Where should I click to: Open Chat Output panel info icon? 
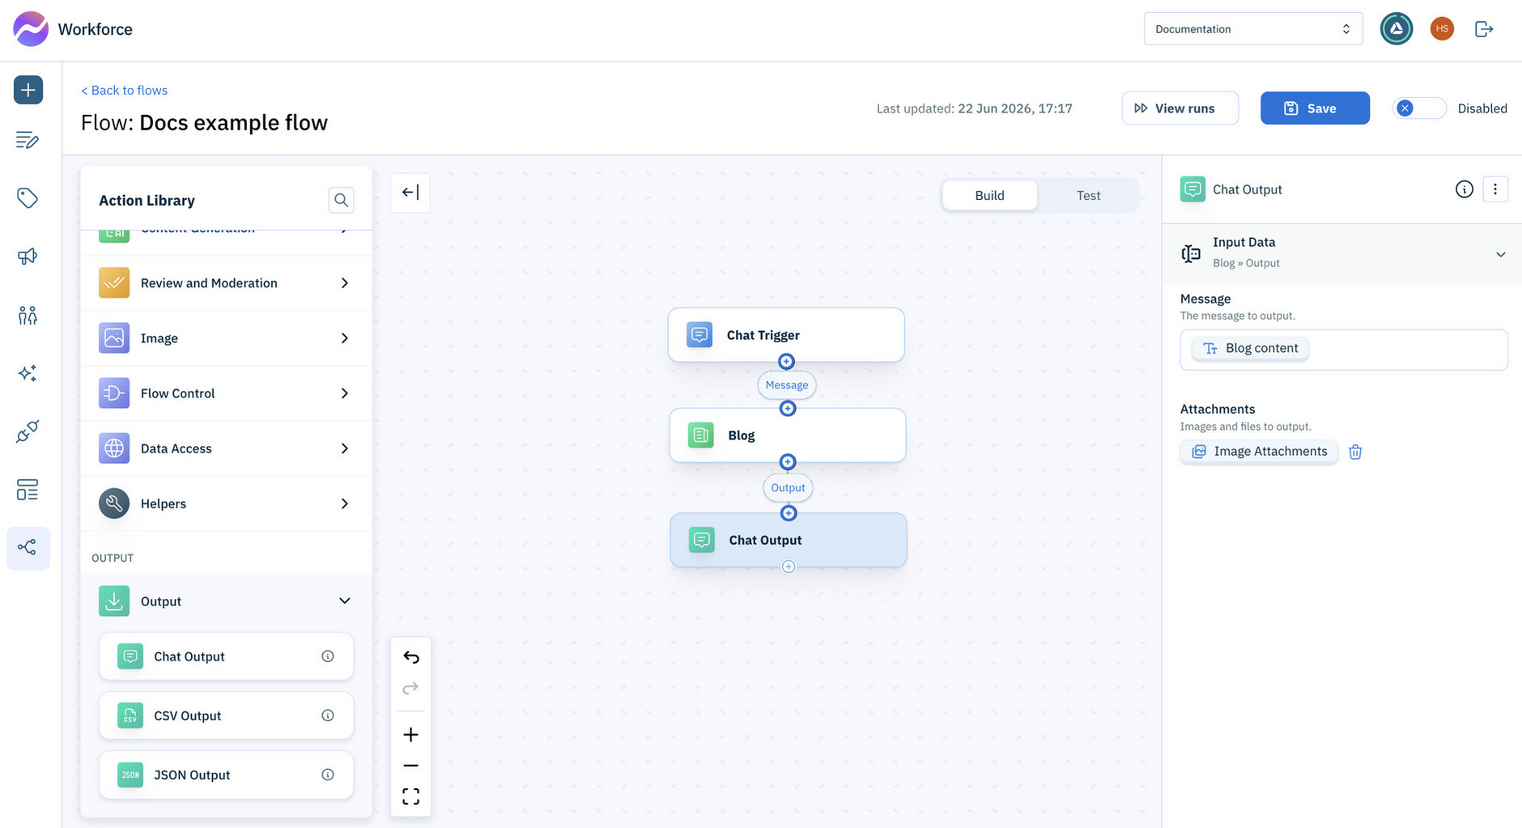click(1464, 189)
